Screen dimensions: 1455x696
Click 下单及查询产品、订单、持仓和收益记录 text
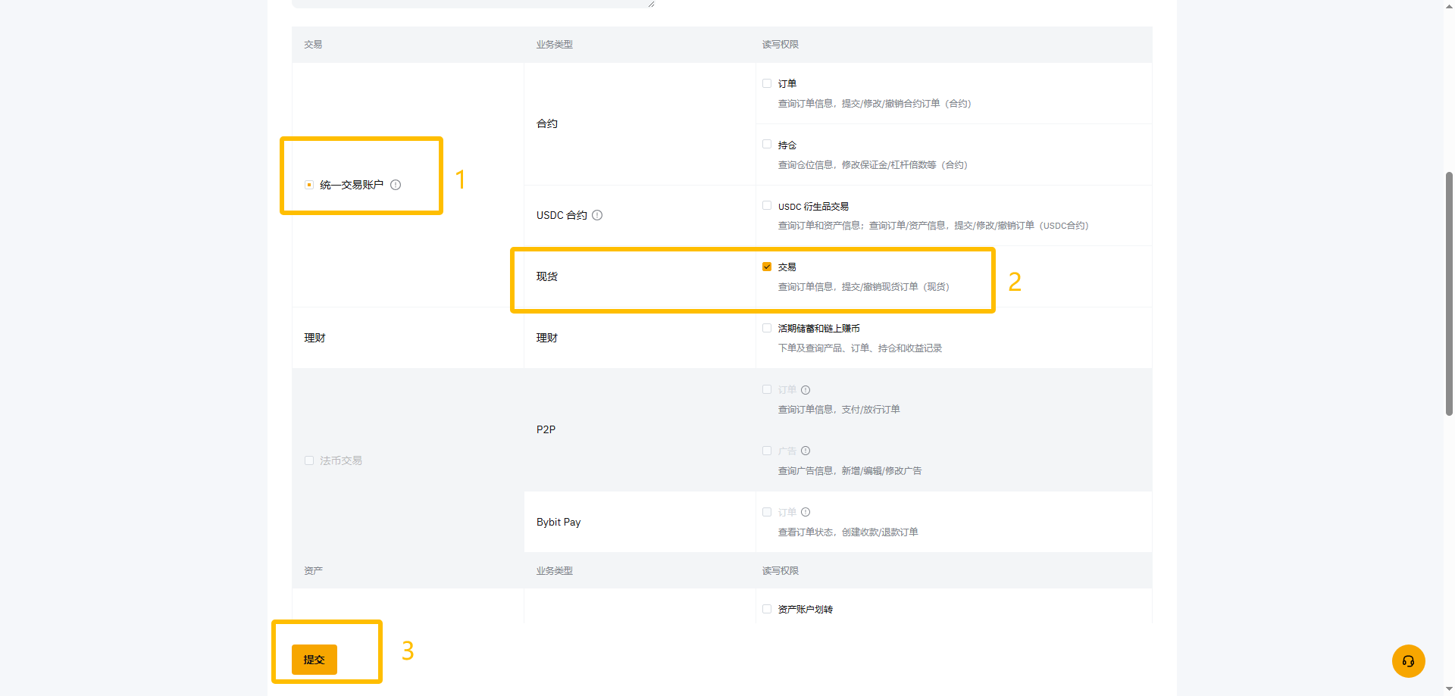tap(860, 348)
